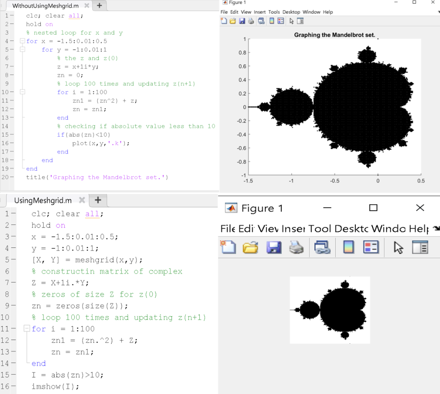
Task: Create a new figure with the New Figure icon
Action: [223, 21]
